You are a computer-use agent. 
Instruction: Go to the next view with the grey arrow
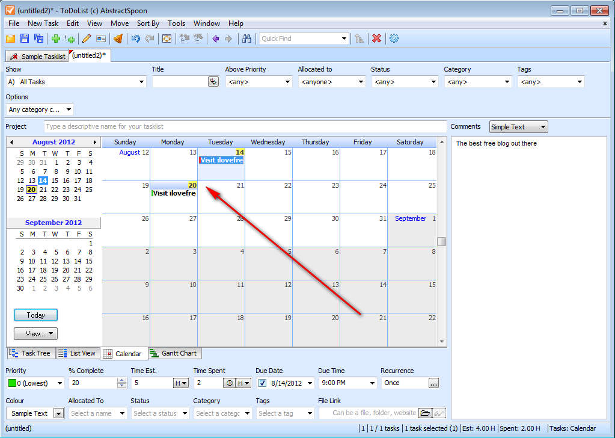(228, 39)
